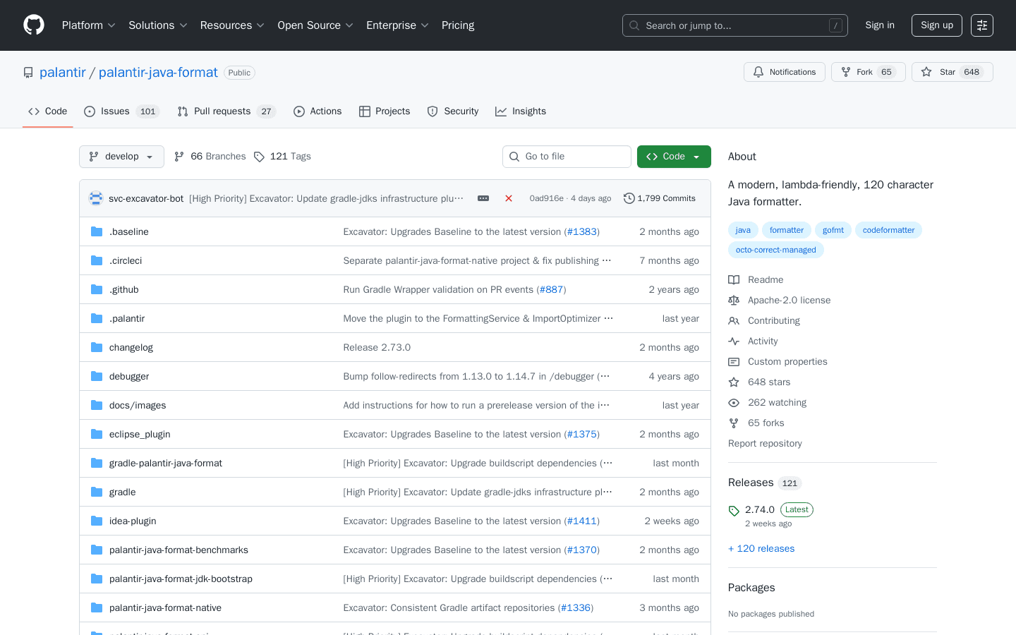Expand the Open Source menu
The height and width of the screenshot is (635, 1016).
[315, 25]
